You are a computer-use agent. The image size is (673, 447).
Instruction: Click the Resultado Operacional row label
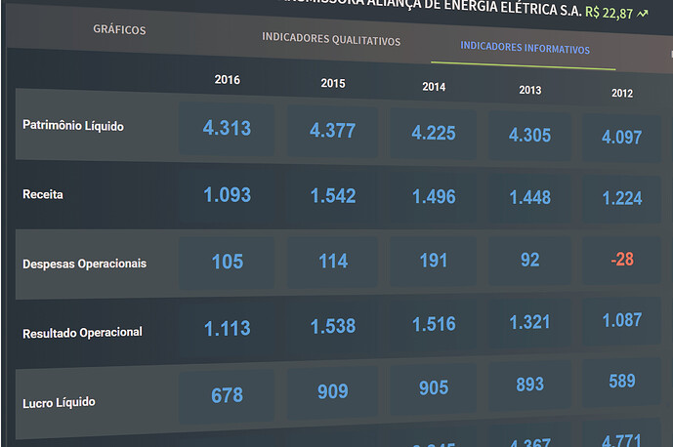click(82, 333)
